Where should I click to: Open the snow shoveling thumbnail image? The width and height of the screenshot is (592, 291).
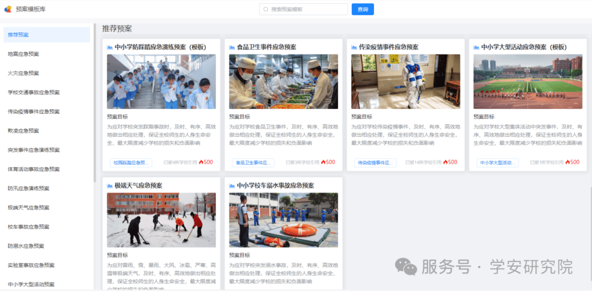(161, 220)
